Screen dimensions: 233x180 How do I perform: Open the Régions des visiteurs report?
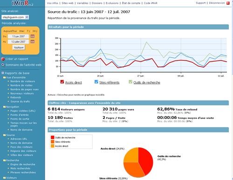[x=23, y=151]
